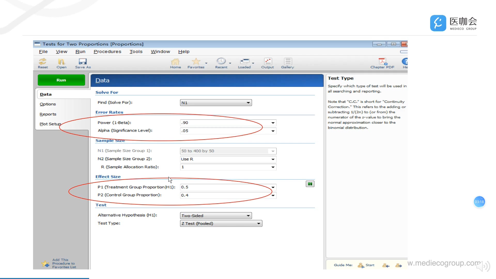Expand the Test Type Z Test dropdown

(x=258, y=223)
